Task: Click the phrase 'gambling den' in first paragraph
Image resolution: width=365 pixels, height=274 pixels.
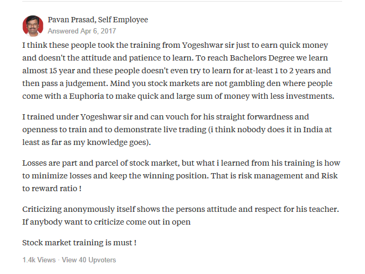Action: tap(254, 83)
